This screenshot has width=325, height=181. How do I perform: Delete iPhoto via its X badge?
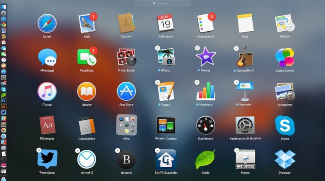point(158,48)
